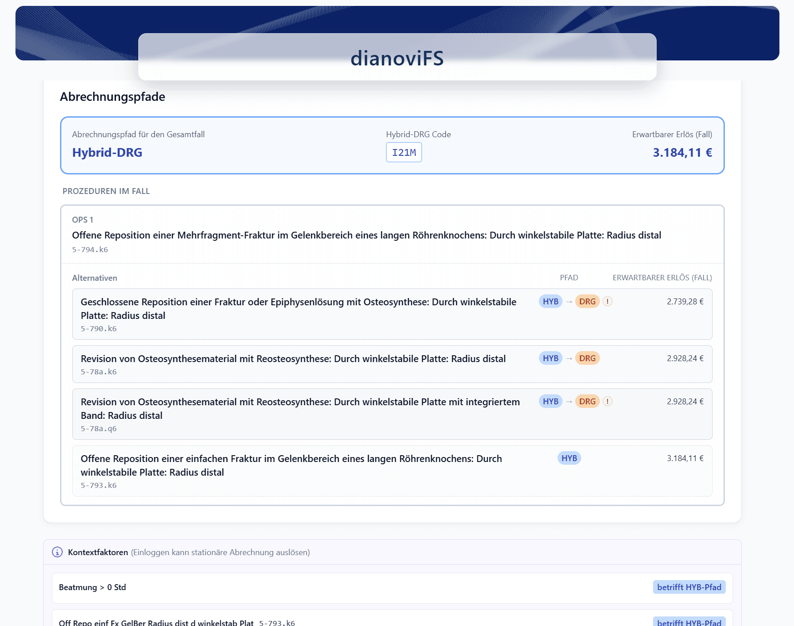The image size is (794, 626).
Task: Click the DRG badge in the 5-790.k6 row
Action: click(x=587, y=302)
